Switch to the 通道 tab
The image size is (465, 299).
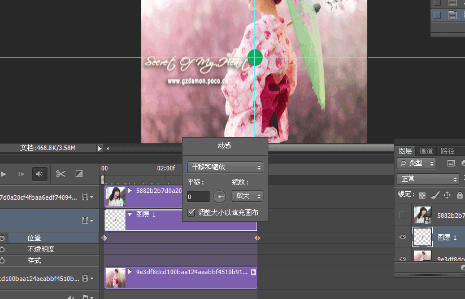coord(426,151)
